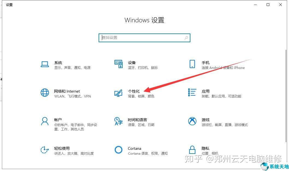289x171 pixels.
Task: Click the 隐私 padlock icon
Action: (x=192, y=150)
